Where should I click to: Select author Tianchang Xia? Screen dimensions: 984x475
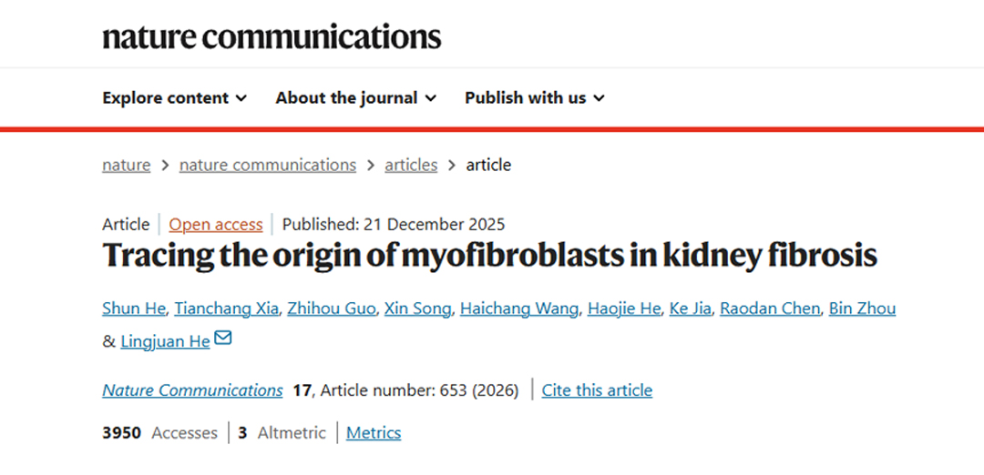tap(226, 308)
